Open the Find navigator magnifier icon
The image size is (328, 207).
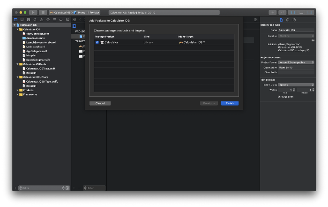(35, 20)
